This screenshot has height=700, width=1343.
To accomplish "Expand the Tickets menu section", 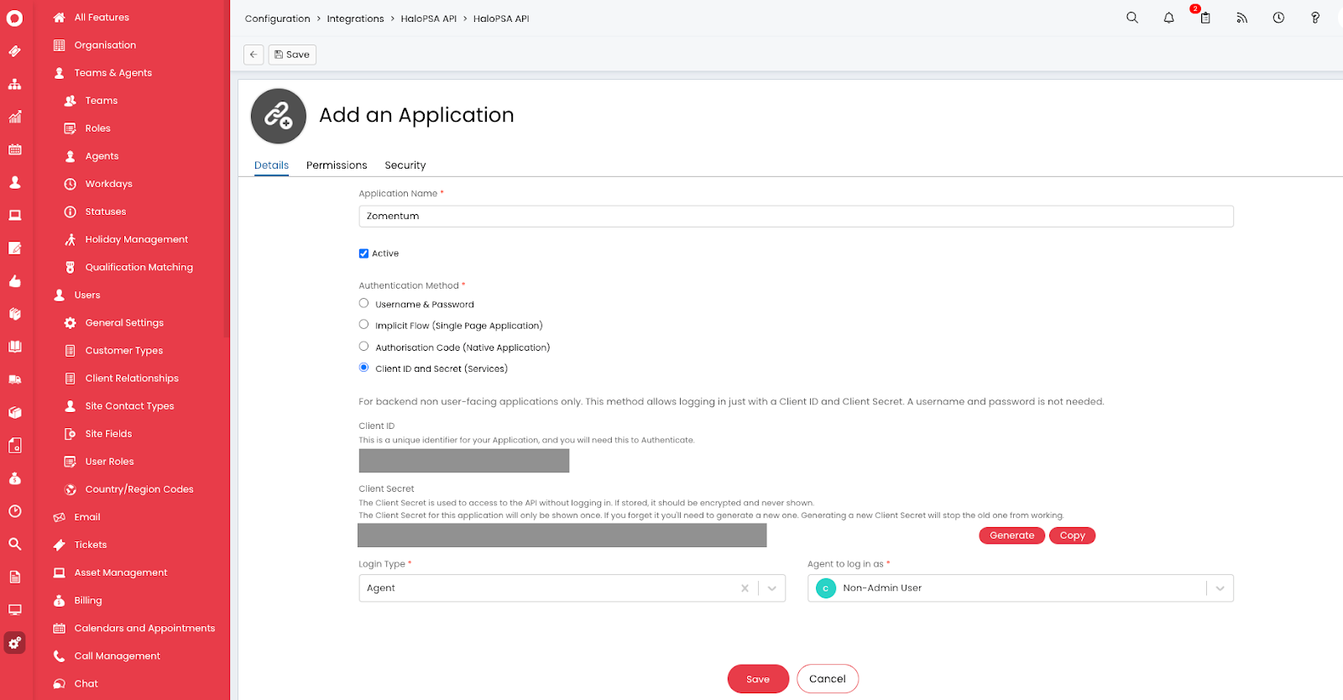I will tap(91, 545).
